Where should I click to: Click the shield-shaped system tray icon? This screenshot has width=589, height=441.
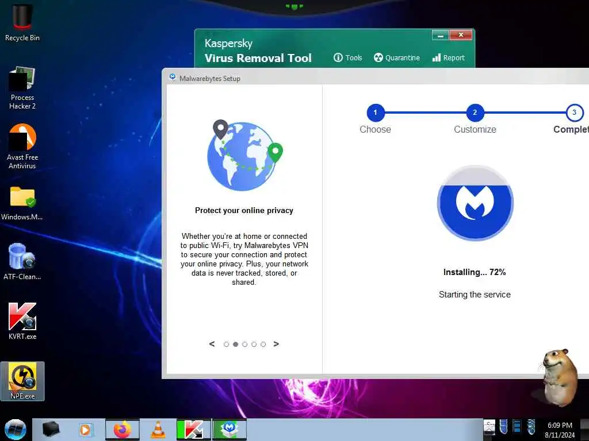[x=503, y=427]
